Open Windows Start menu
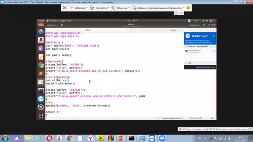The image size is (253, 142). [5, 138]
